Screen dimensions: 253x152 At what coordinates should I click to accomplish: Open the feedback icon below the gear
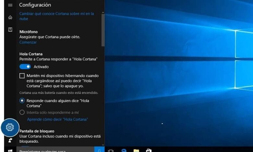(10, 140)
